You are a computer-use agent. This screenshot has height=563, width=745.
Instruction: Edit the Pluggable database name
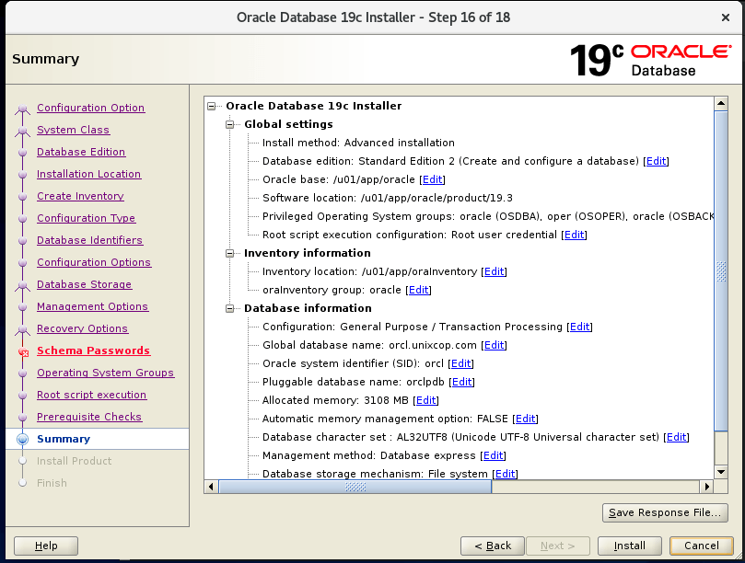[x=461, y=382]
